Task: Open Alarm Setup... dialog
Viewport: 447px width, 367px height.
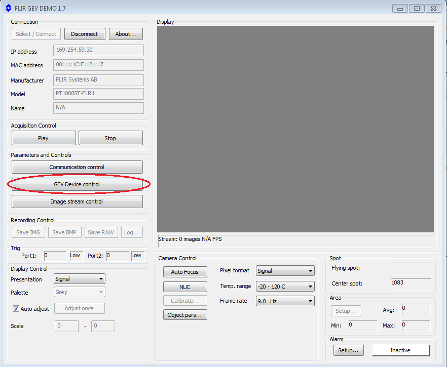Action: pos(348,350)
